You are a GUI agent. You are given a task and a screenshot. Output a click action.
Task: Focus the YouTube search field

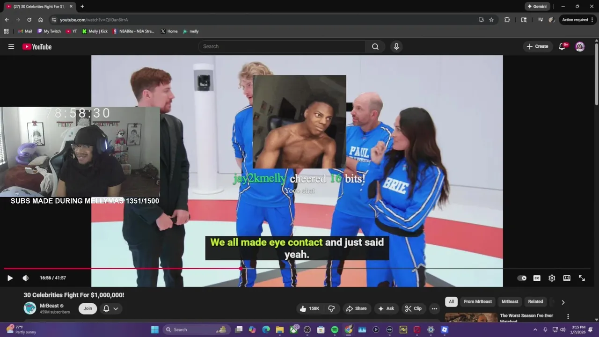[282, 46]
